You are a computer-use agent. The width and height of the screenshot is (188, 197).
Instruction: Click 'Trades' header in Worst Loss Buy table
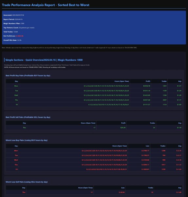click(x=163, y=146)
